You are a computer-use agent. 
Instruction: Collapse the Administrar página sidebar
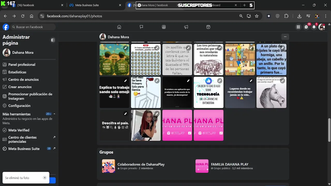(53, 40)
